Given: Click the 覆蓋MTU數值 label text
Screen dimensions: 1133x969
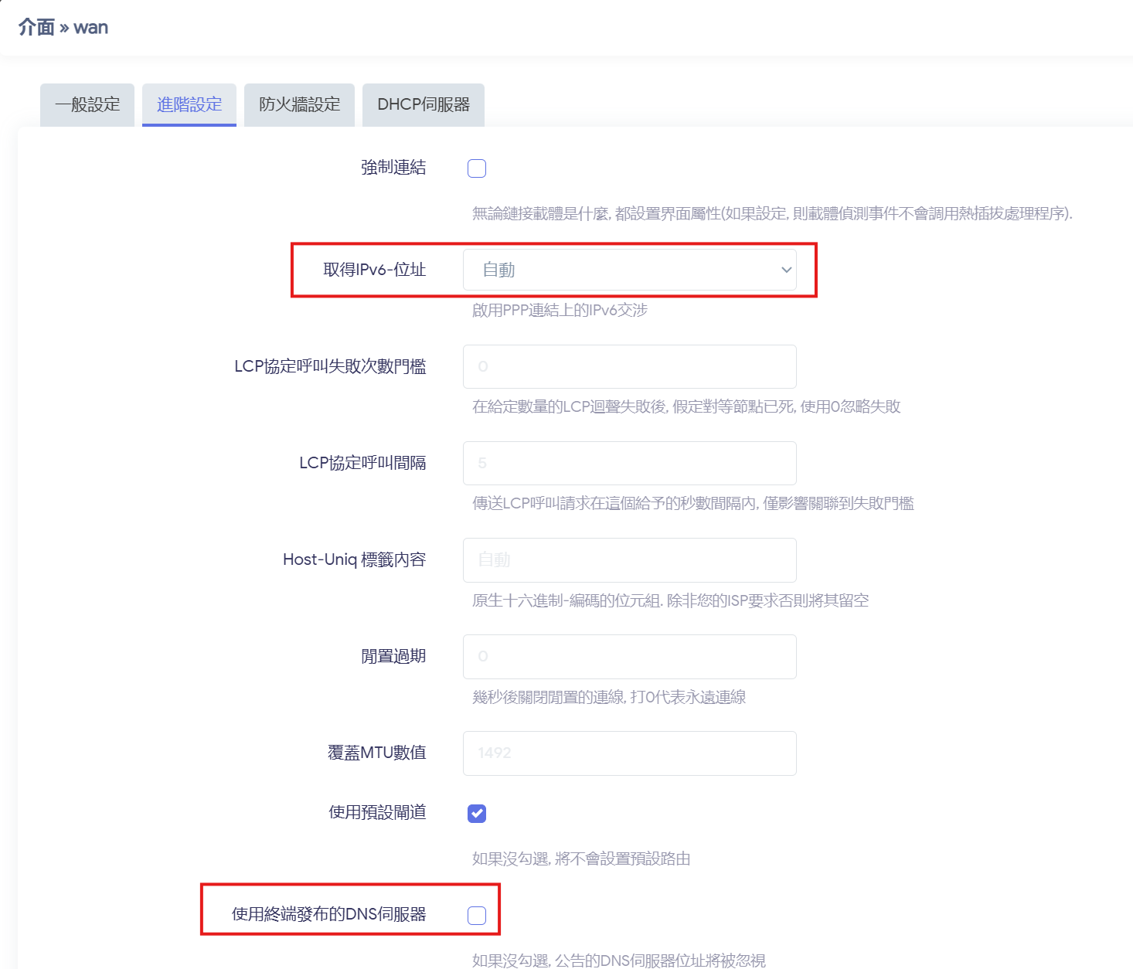Looking at the screenshot, I should pos(376,753).
